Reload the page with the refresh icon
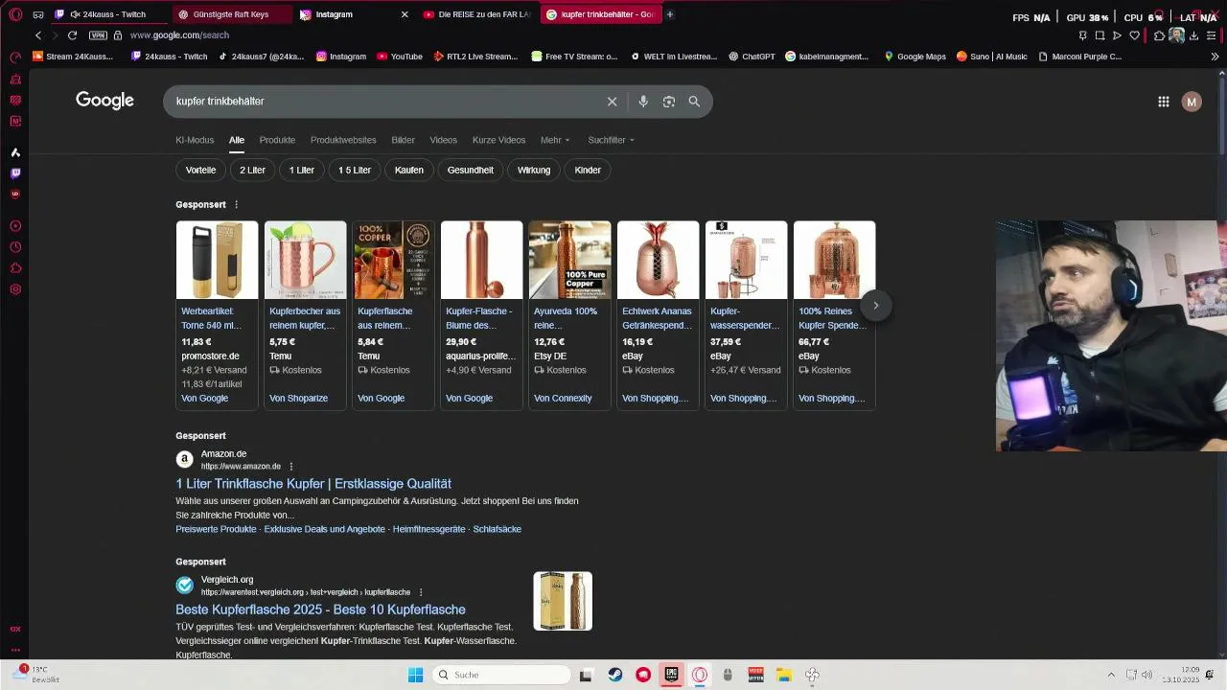This screenshot has width=1227, height=690. click(72, 35)
